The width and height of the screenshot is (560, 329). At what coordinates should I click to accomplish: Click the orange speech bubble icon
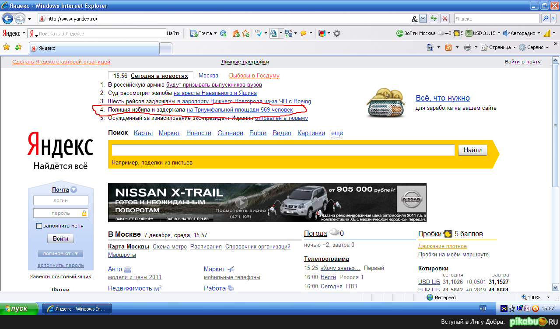tap(303, 33)
